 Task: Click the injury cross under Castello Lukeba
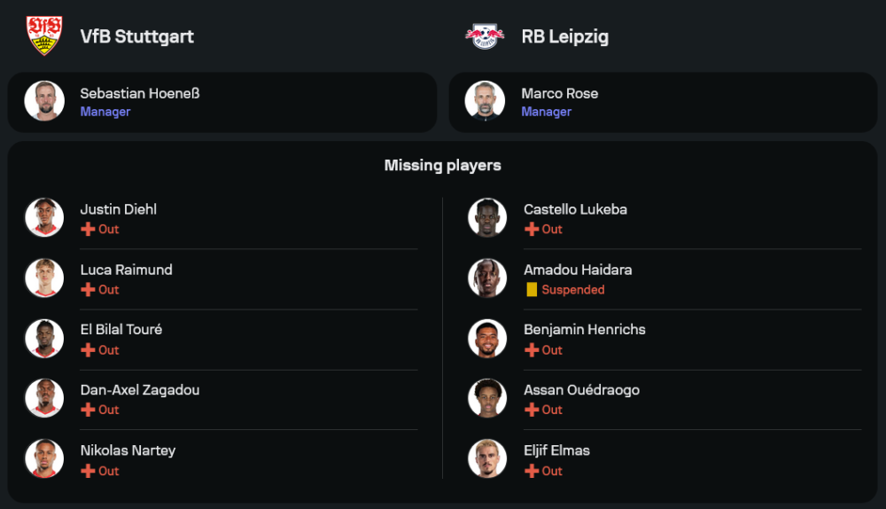(532, 229)
